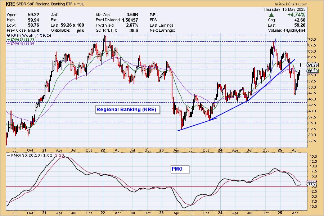
Task: Click the date 'Thursday 15-May-2025'
Action: (284, 9)
